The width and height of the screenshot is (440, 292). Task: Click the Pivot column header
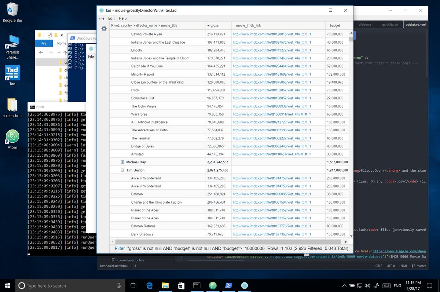[158, 25]
